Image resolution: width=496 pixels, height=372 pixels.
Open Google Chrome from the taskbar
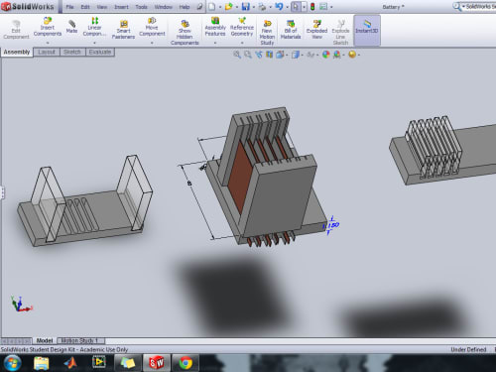186,363
